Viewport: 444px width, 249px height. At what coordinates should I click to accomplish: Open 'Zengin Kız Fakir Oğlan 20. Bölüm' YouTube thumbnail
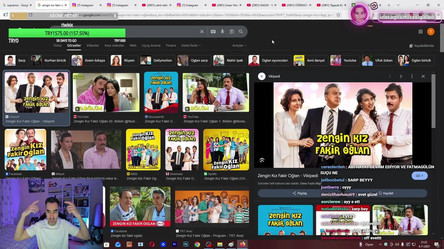pos(106,92)
